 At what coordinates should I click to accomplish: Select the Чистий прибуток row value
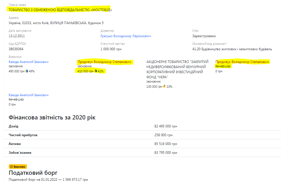[163, 135]
